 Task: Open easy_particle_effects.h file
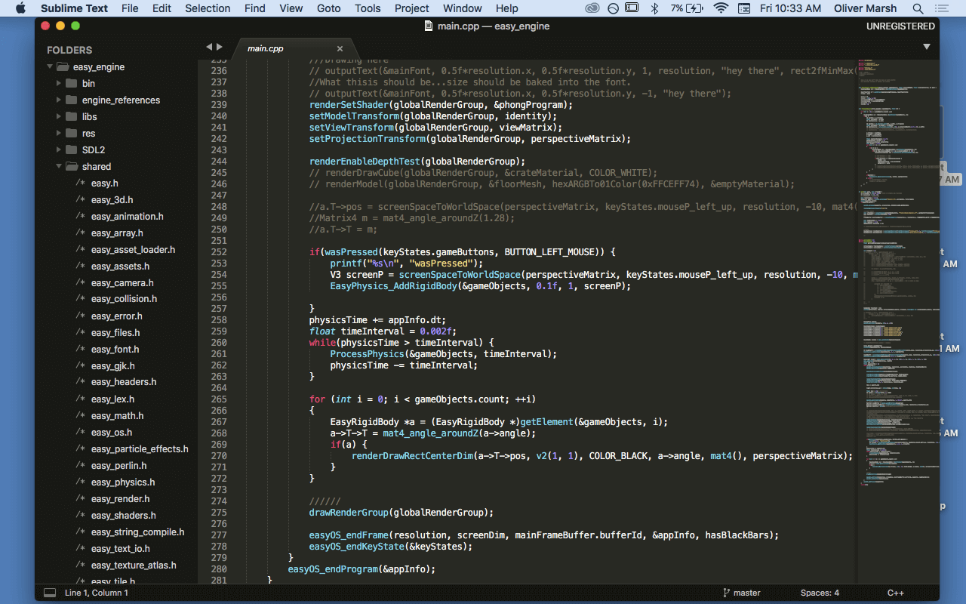tap(140, 448)
